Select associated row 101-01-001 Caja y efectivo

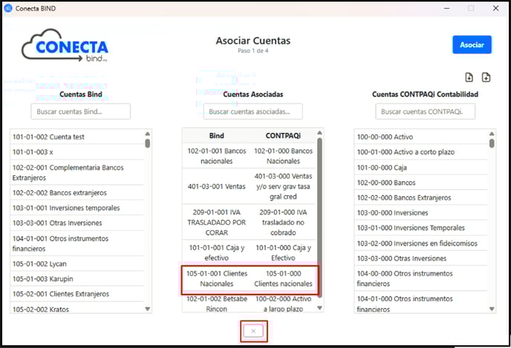pos(250,252)
